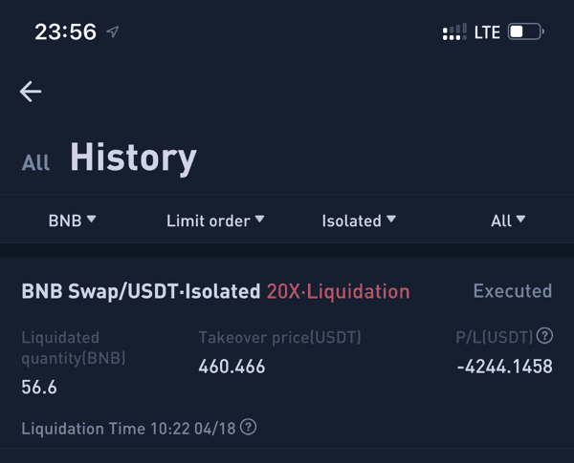Tap the Liquidation Time 10:22 04/18 text

point(129,428)
